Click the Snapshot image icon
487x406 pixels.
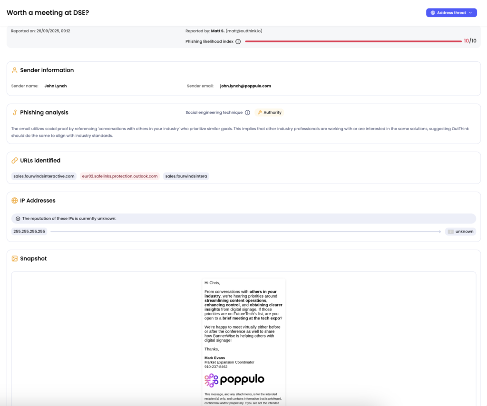tap(15, 259)
